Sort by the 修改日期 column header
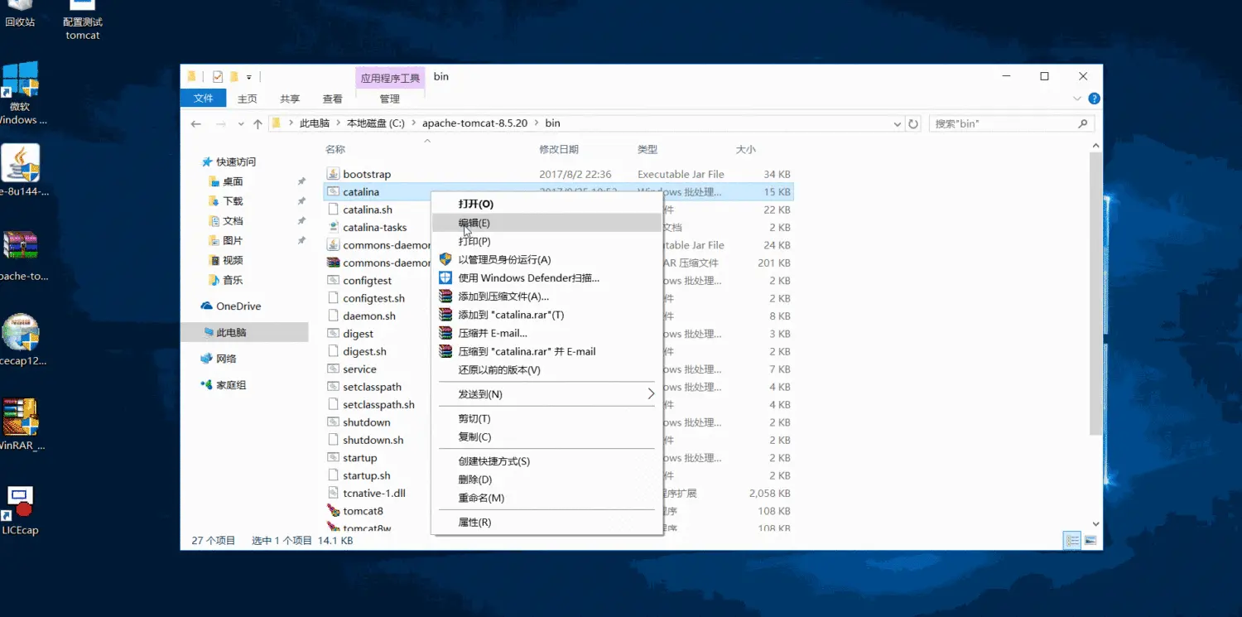The height and width of the screenshot is (617, 1242). point(559,150)
